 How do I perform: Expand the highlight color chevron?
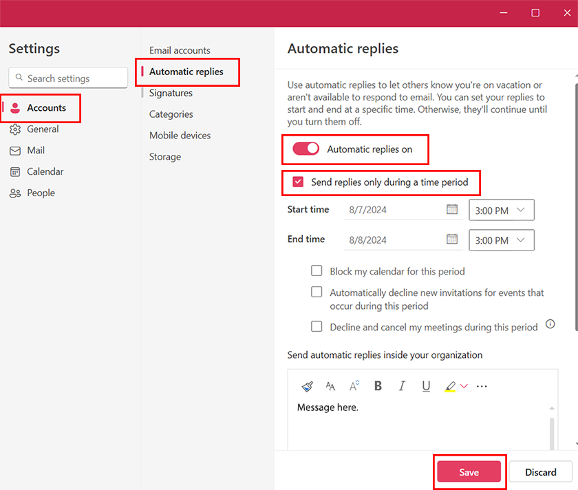(x=464, y=386)
